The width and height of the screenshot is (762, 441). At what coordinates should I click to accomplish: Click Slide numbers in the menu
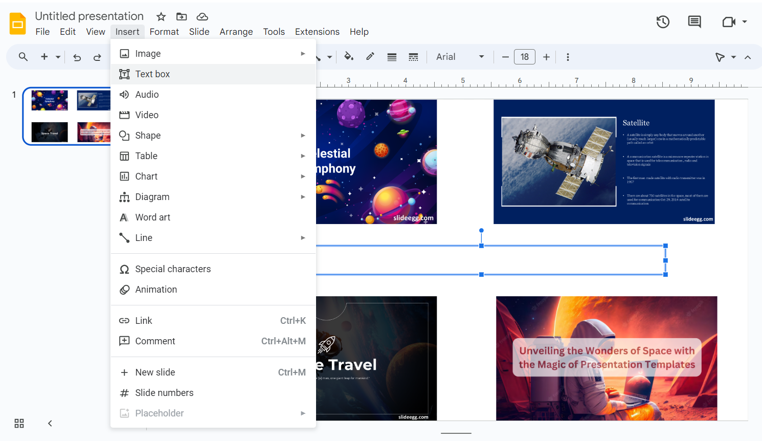164,392
